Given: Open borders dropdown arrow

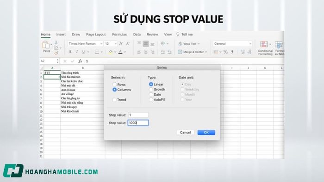Looking at the screenshot, I should pos(102,52).
